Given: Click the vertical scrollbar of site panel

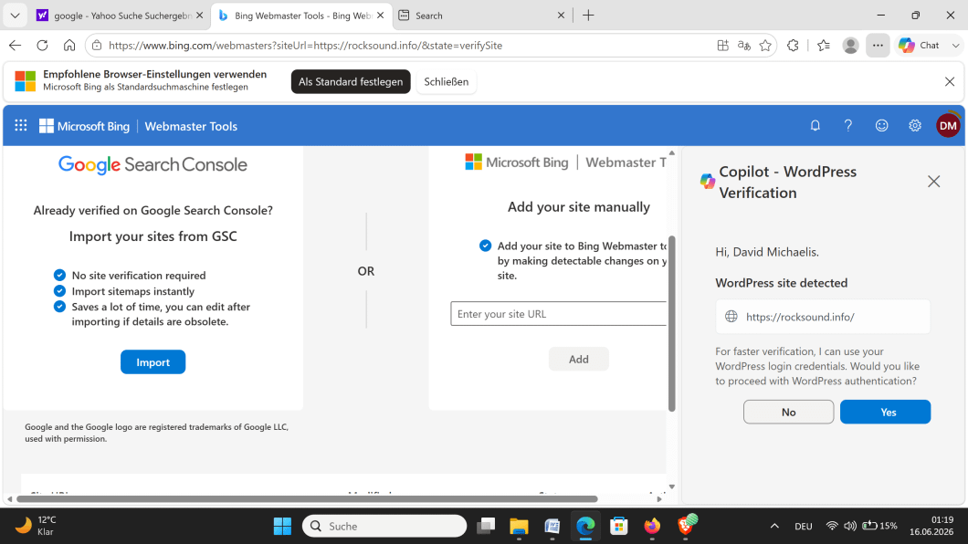Looking at the screenshot, I should 672,323.
